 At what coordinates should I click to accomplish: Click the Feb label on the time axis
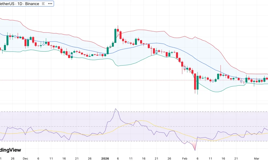[x=184, y=159]
